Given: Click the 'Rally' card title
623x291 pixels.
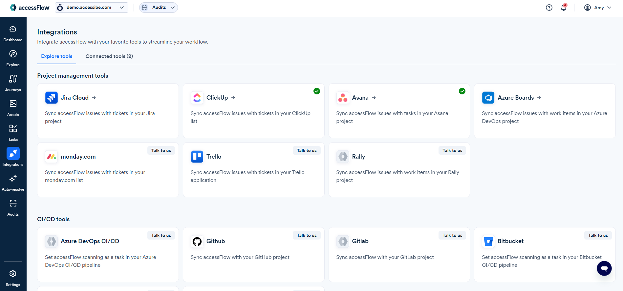Looking at the screenshot, I should tap(358, 157).
